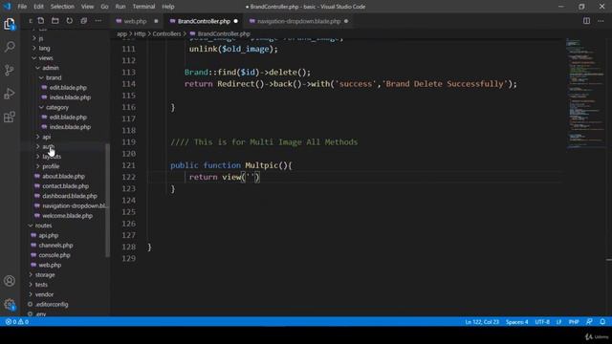This screenshot has height=344, width=612.
Task: Split the editor to the right
Action: click(x=586, y=21)
